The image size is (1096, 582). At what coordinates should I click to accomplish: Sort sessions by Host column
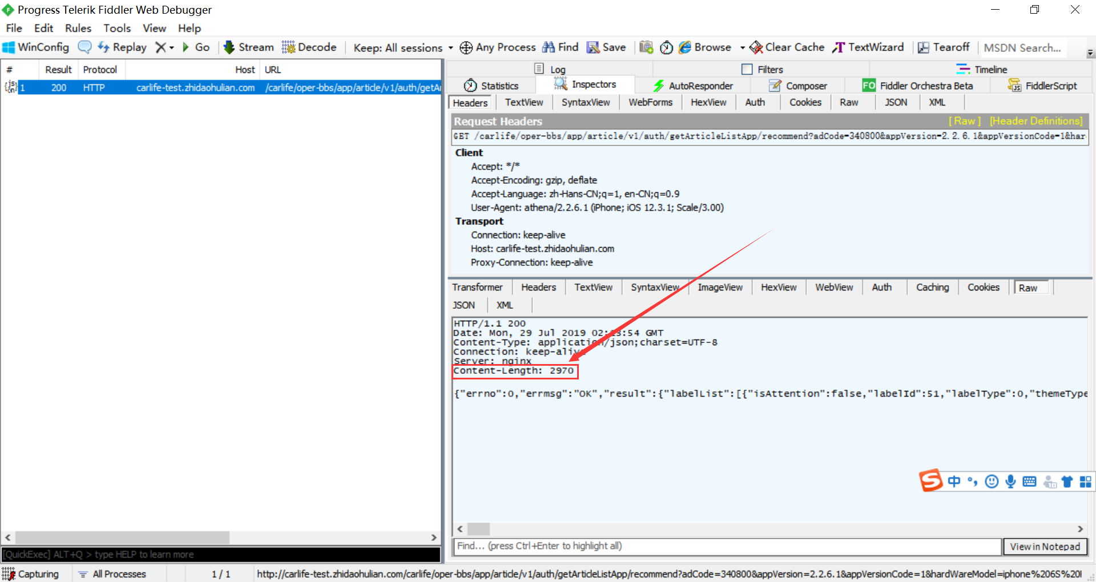(x=193, y=70)
